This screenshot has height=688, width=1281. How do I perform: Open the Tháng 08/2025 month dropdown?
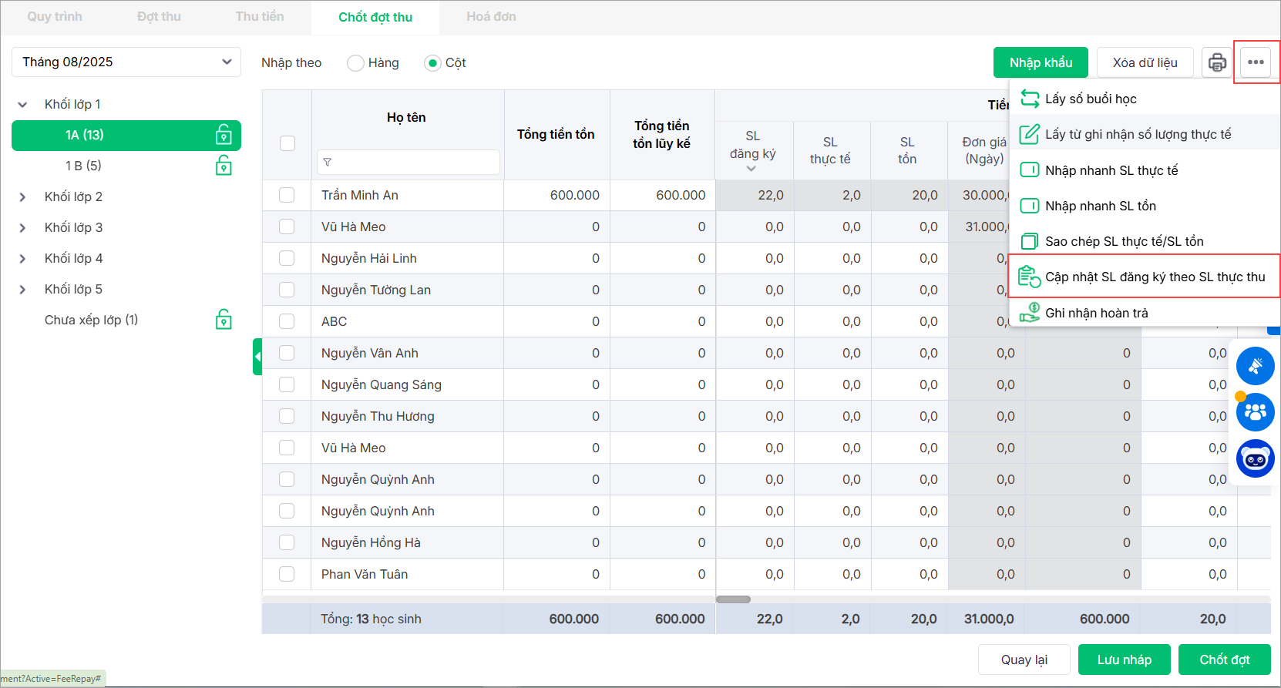point(126,62)
